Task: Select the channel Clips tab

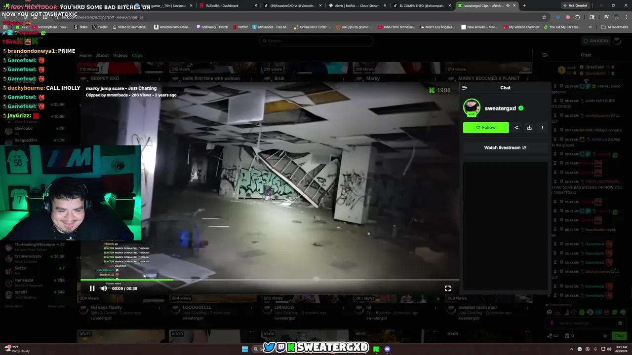Action: click(x=137, y=55)
